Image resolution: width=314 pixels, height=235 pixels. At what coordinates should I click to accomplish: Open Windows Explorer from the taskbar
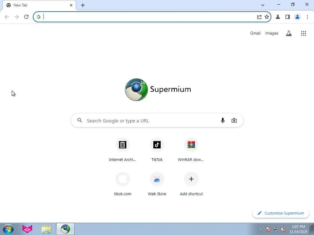click(46, 229)
